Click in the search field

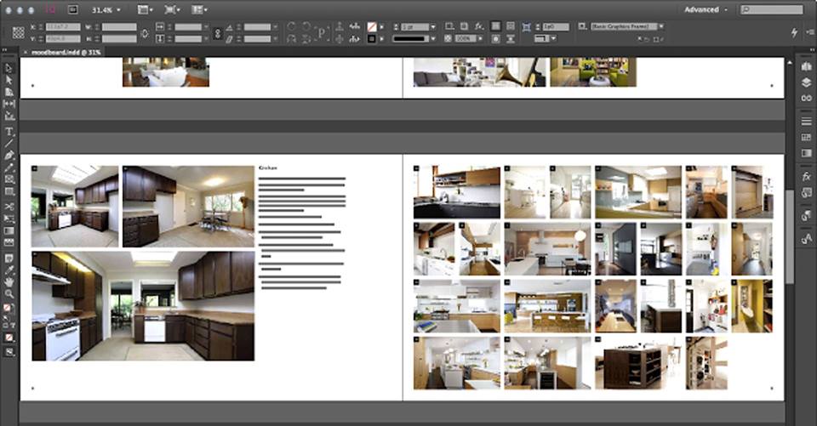coord(774,9)
